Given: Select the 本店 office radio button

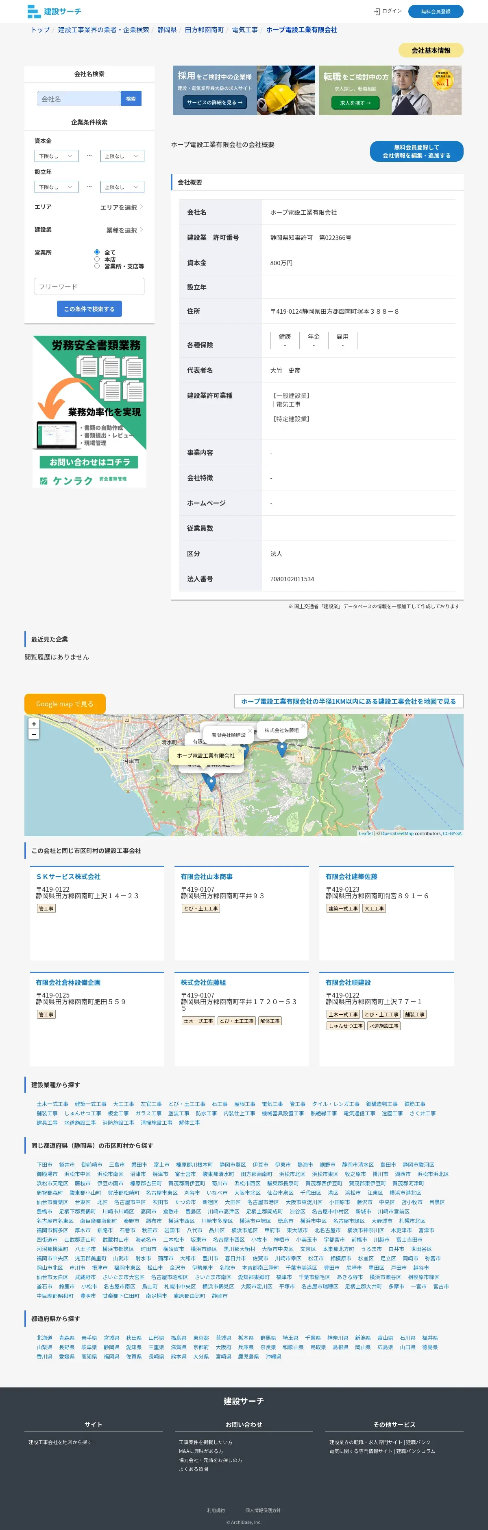Looking at the screenshot, I should tap(97, 259).
